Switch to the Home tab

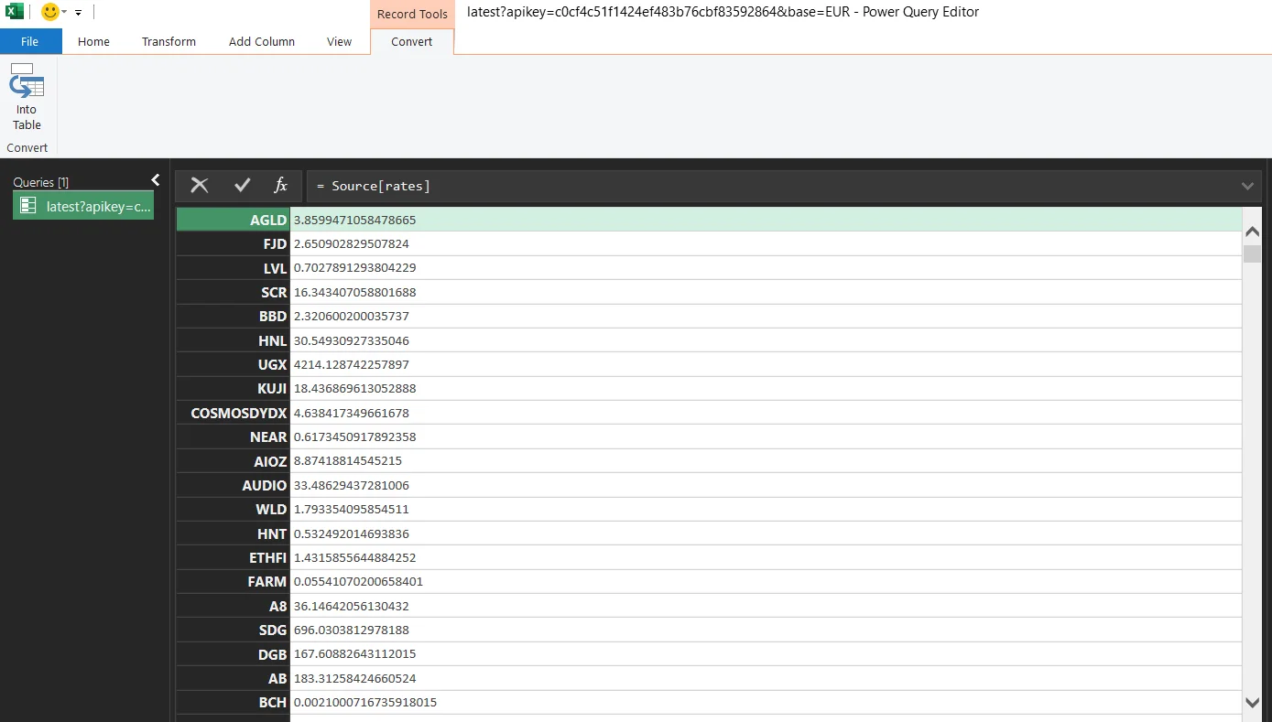click(93, 41)
